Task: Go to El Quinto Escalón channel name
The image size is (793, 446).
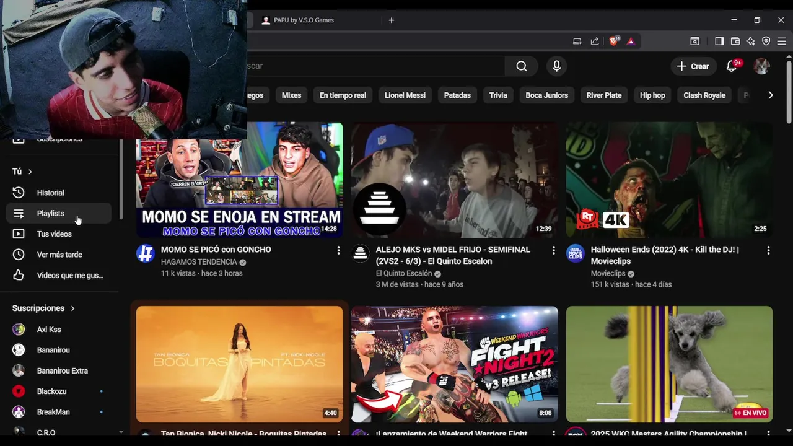Action: [404, 274]
